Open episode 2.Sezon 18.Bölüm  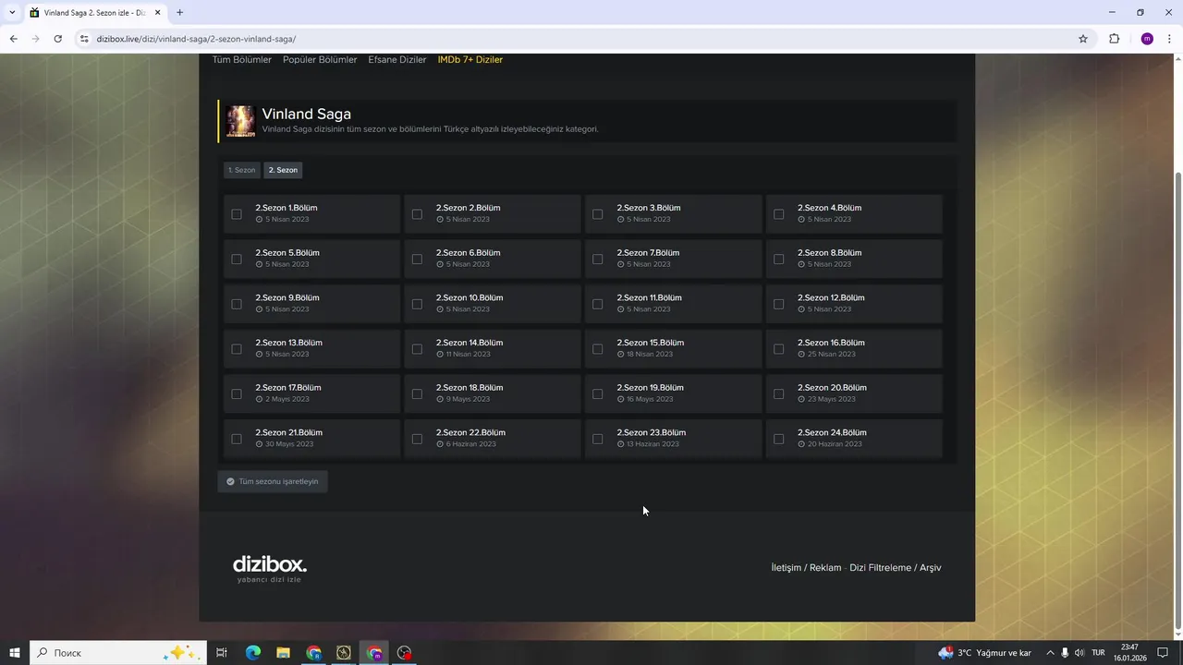470,388
